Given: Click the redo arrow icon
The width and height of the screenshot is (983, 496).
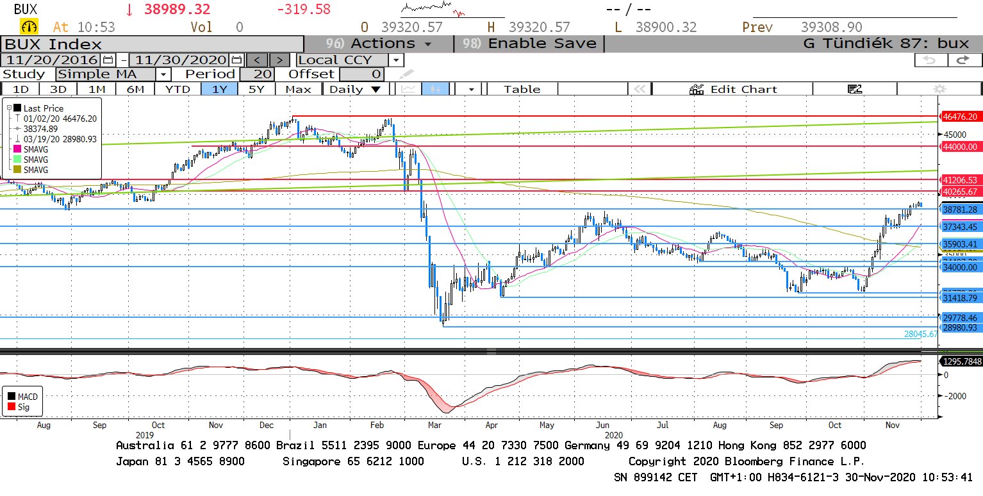Looking at the screenshot, I should 961,60.
